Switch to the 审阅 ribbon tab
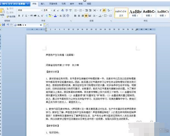170x136 pixels. click(81, 4)
